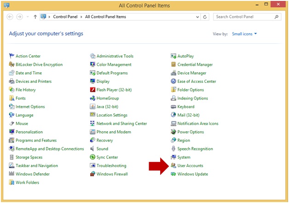Open the View by Small icons dropdown
The width and height of the screenshot is (289, 203).
(x=244, y=34)
